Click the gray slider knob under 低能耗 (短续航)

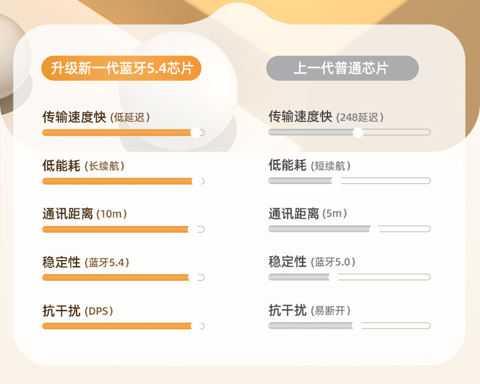(336, 181)
